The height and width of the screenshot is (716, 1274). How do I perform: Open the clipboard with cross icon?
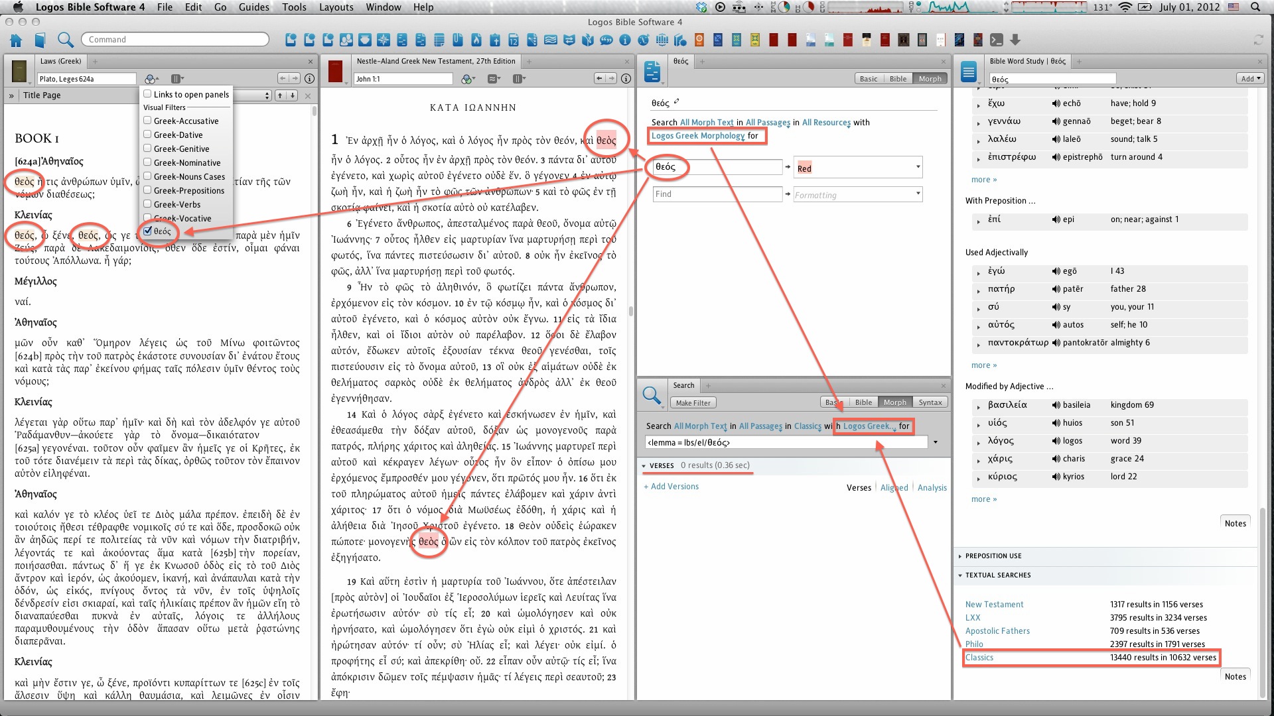click(495, 40)
